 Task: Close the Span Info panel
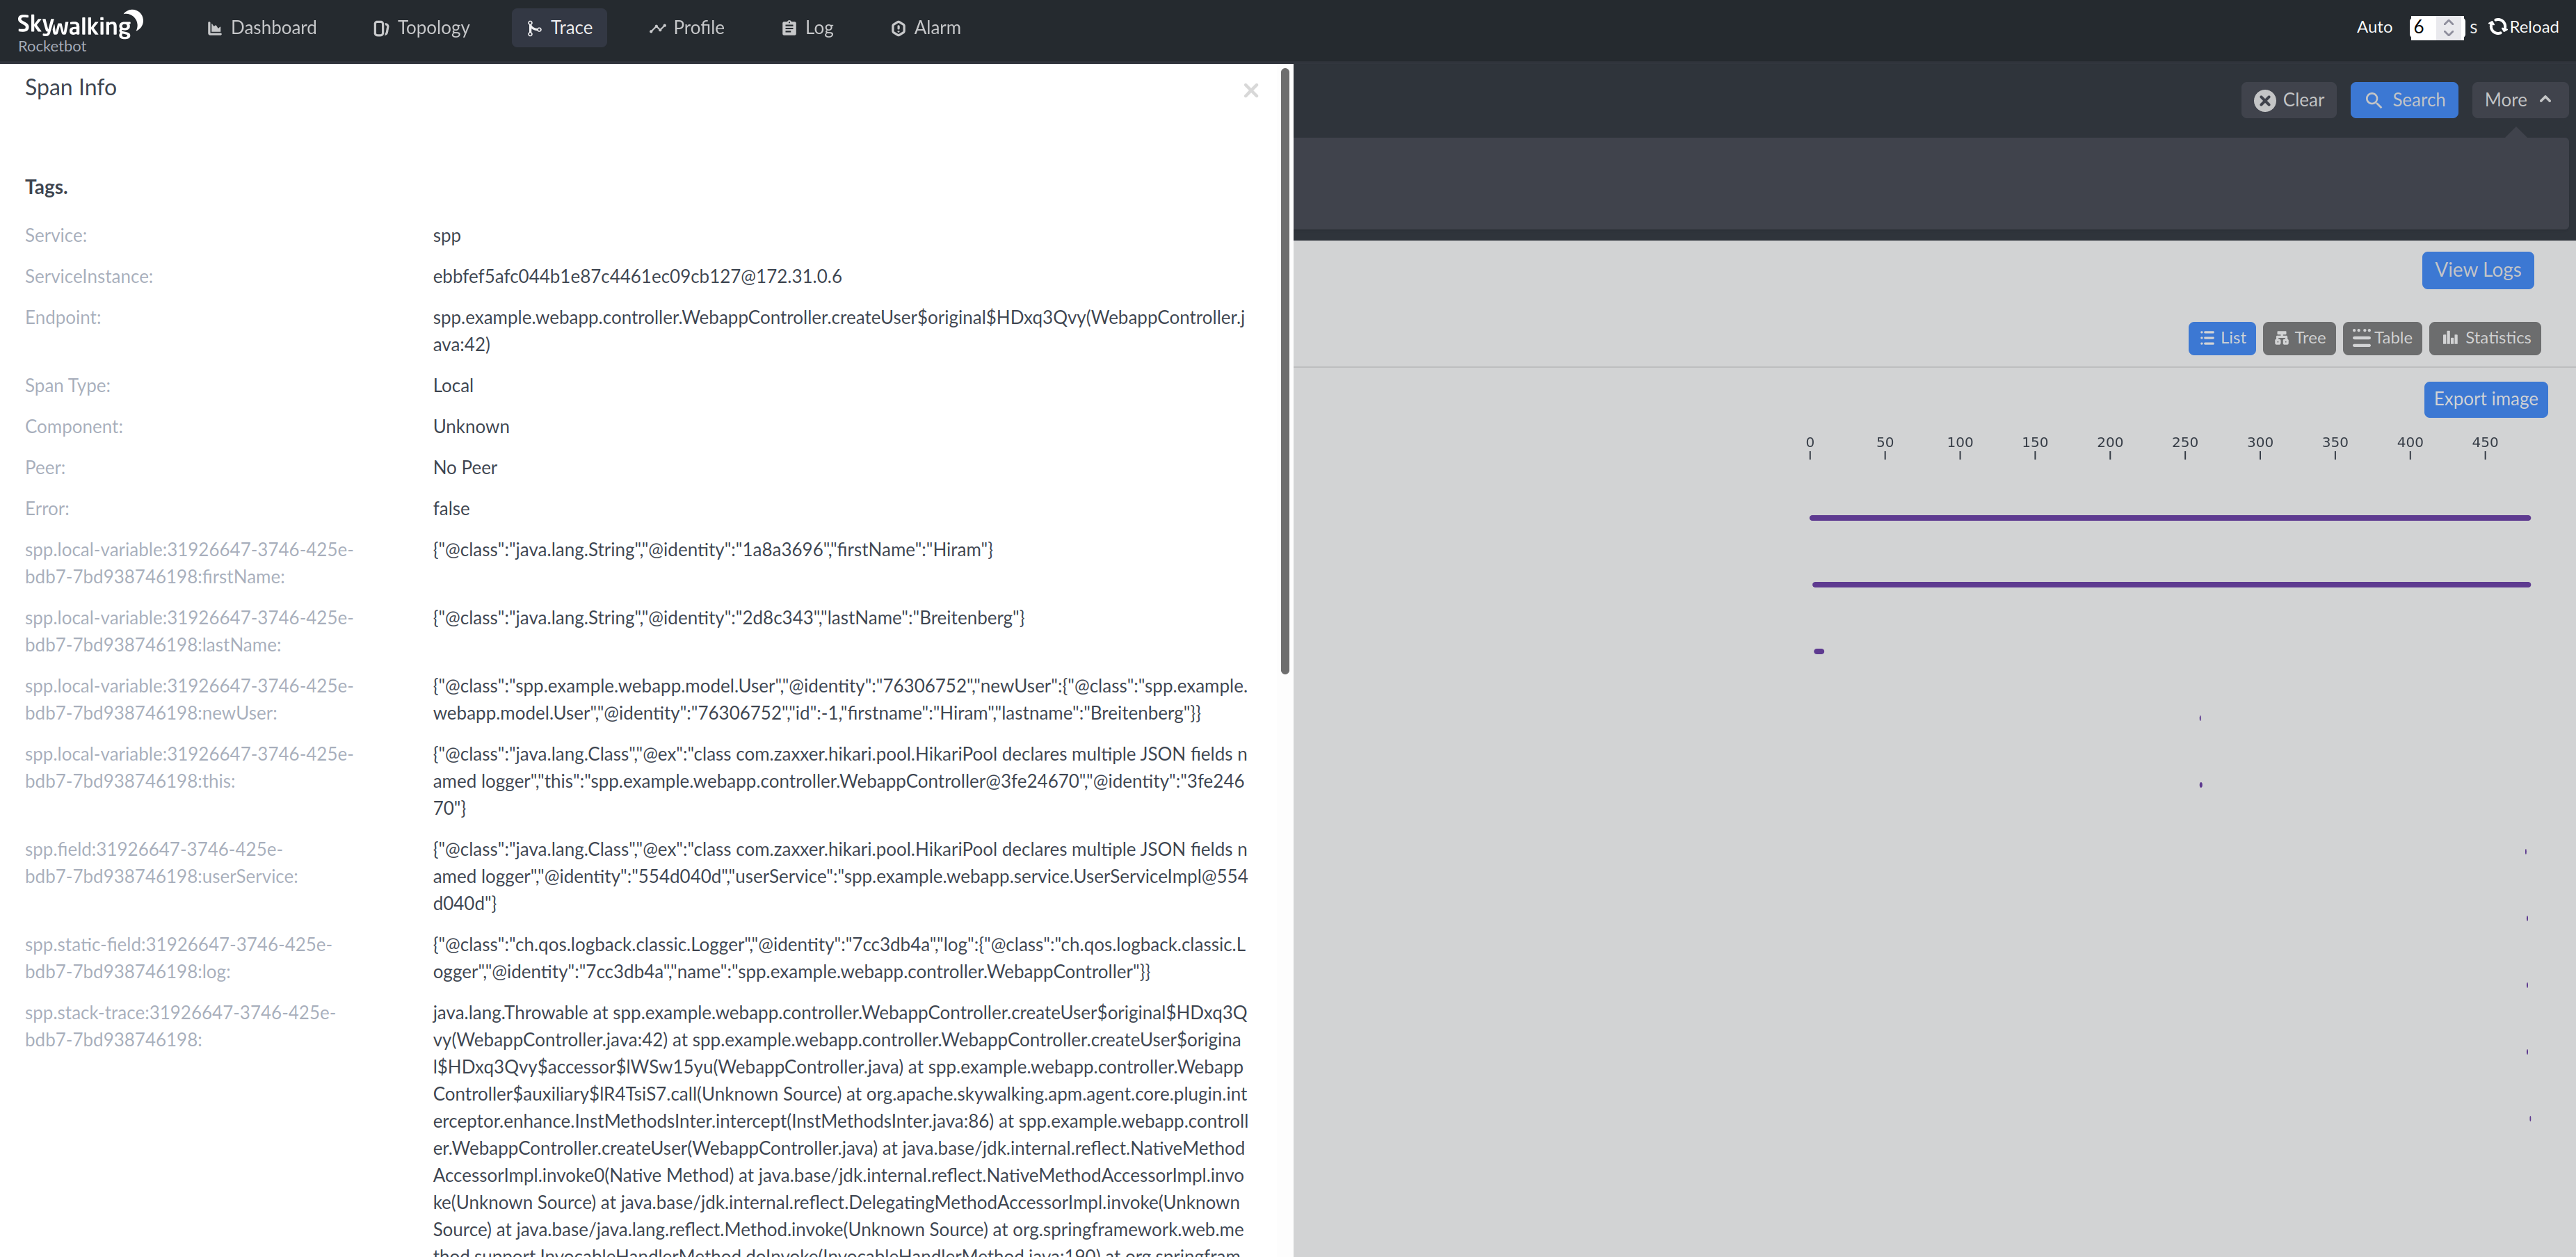[1250, 91]
